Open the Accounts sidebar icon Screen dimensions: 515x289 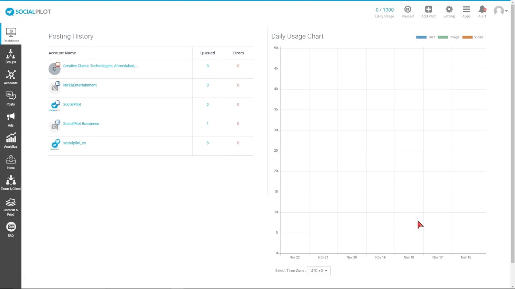(x=11, y=77)
